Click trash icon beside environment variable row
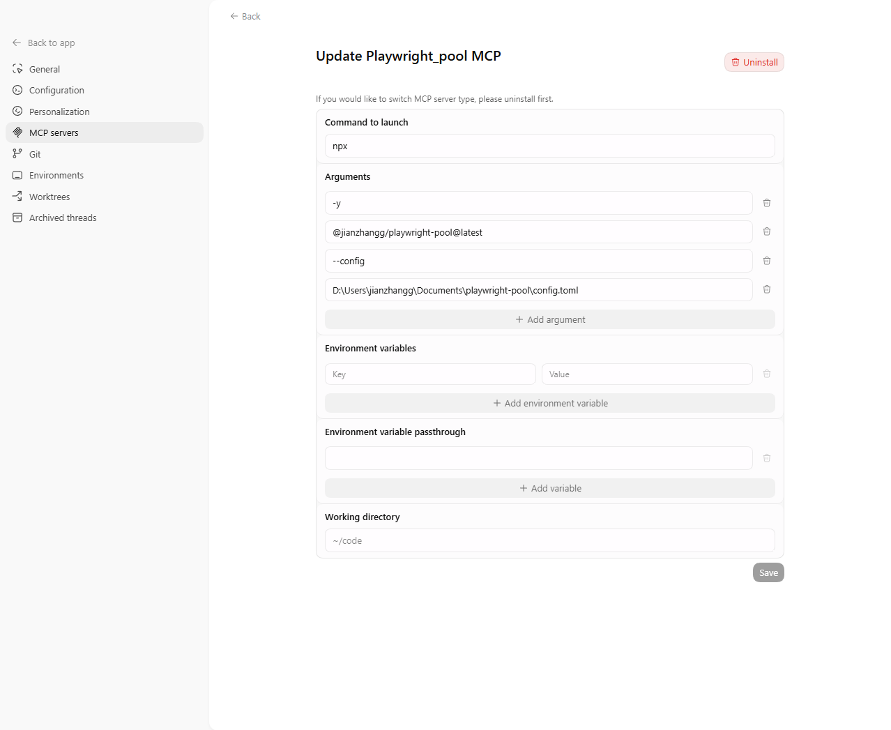Viewport: 891px width, 730px height. tap(766, 374)
